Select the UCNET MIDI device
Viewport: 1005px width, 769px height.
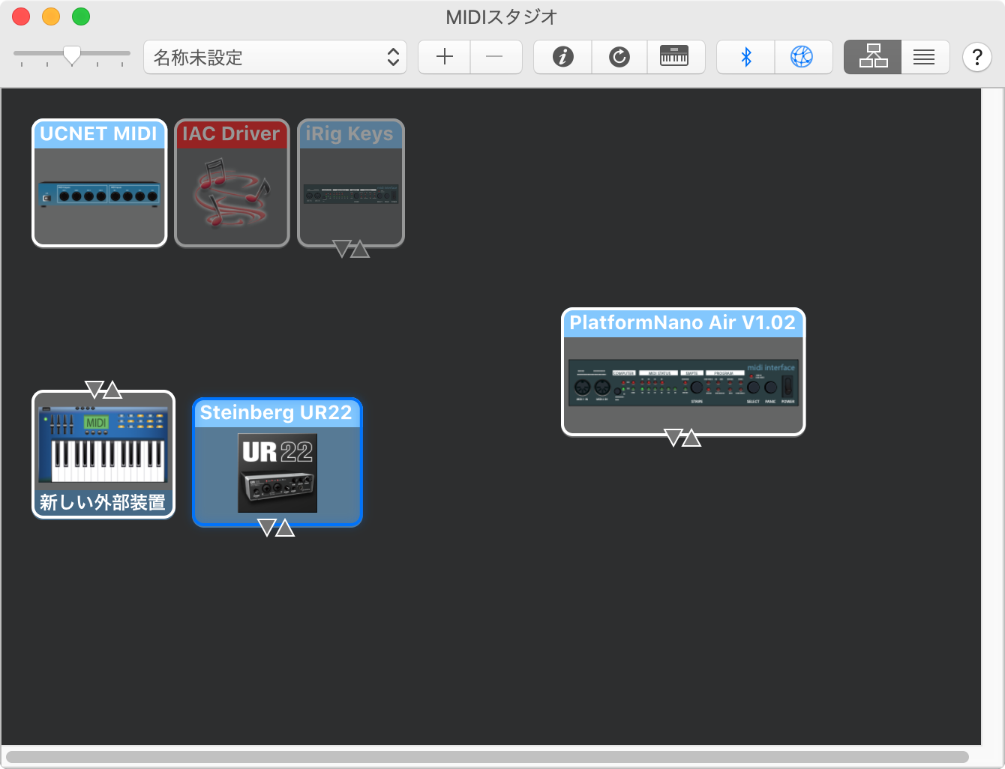click(x=99, y=183)
